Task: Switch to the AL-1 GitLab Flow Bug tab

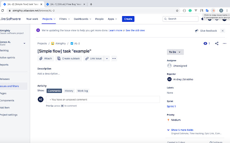Action: (65, 4)
